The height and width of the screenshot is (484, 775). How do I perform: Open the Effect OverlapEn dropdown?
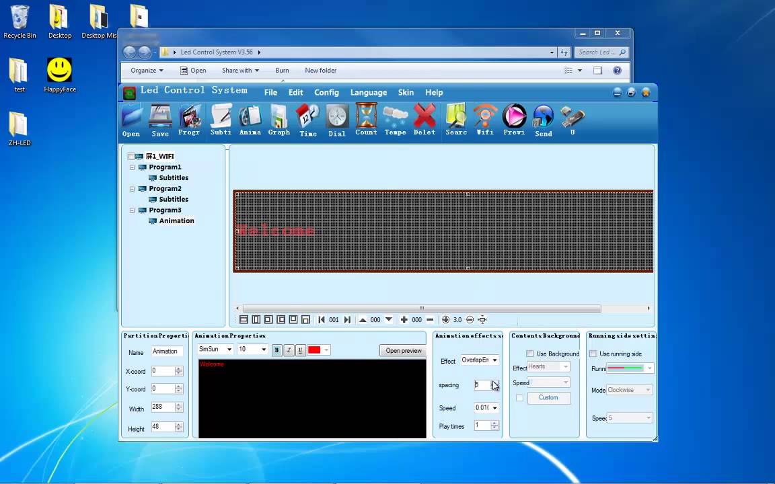point(494,360)
